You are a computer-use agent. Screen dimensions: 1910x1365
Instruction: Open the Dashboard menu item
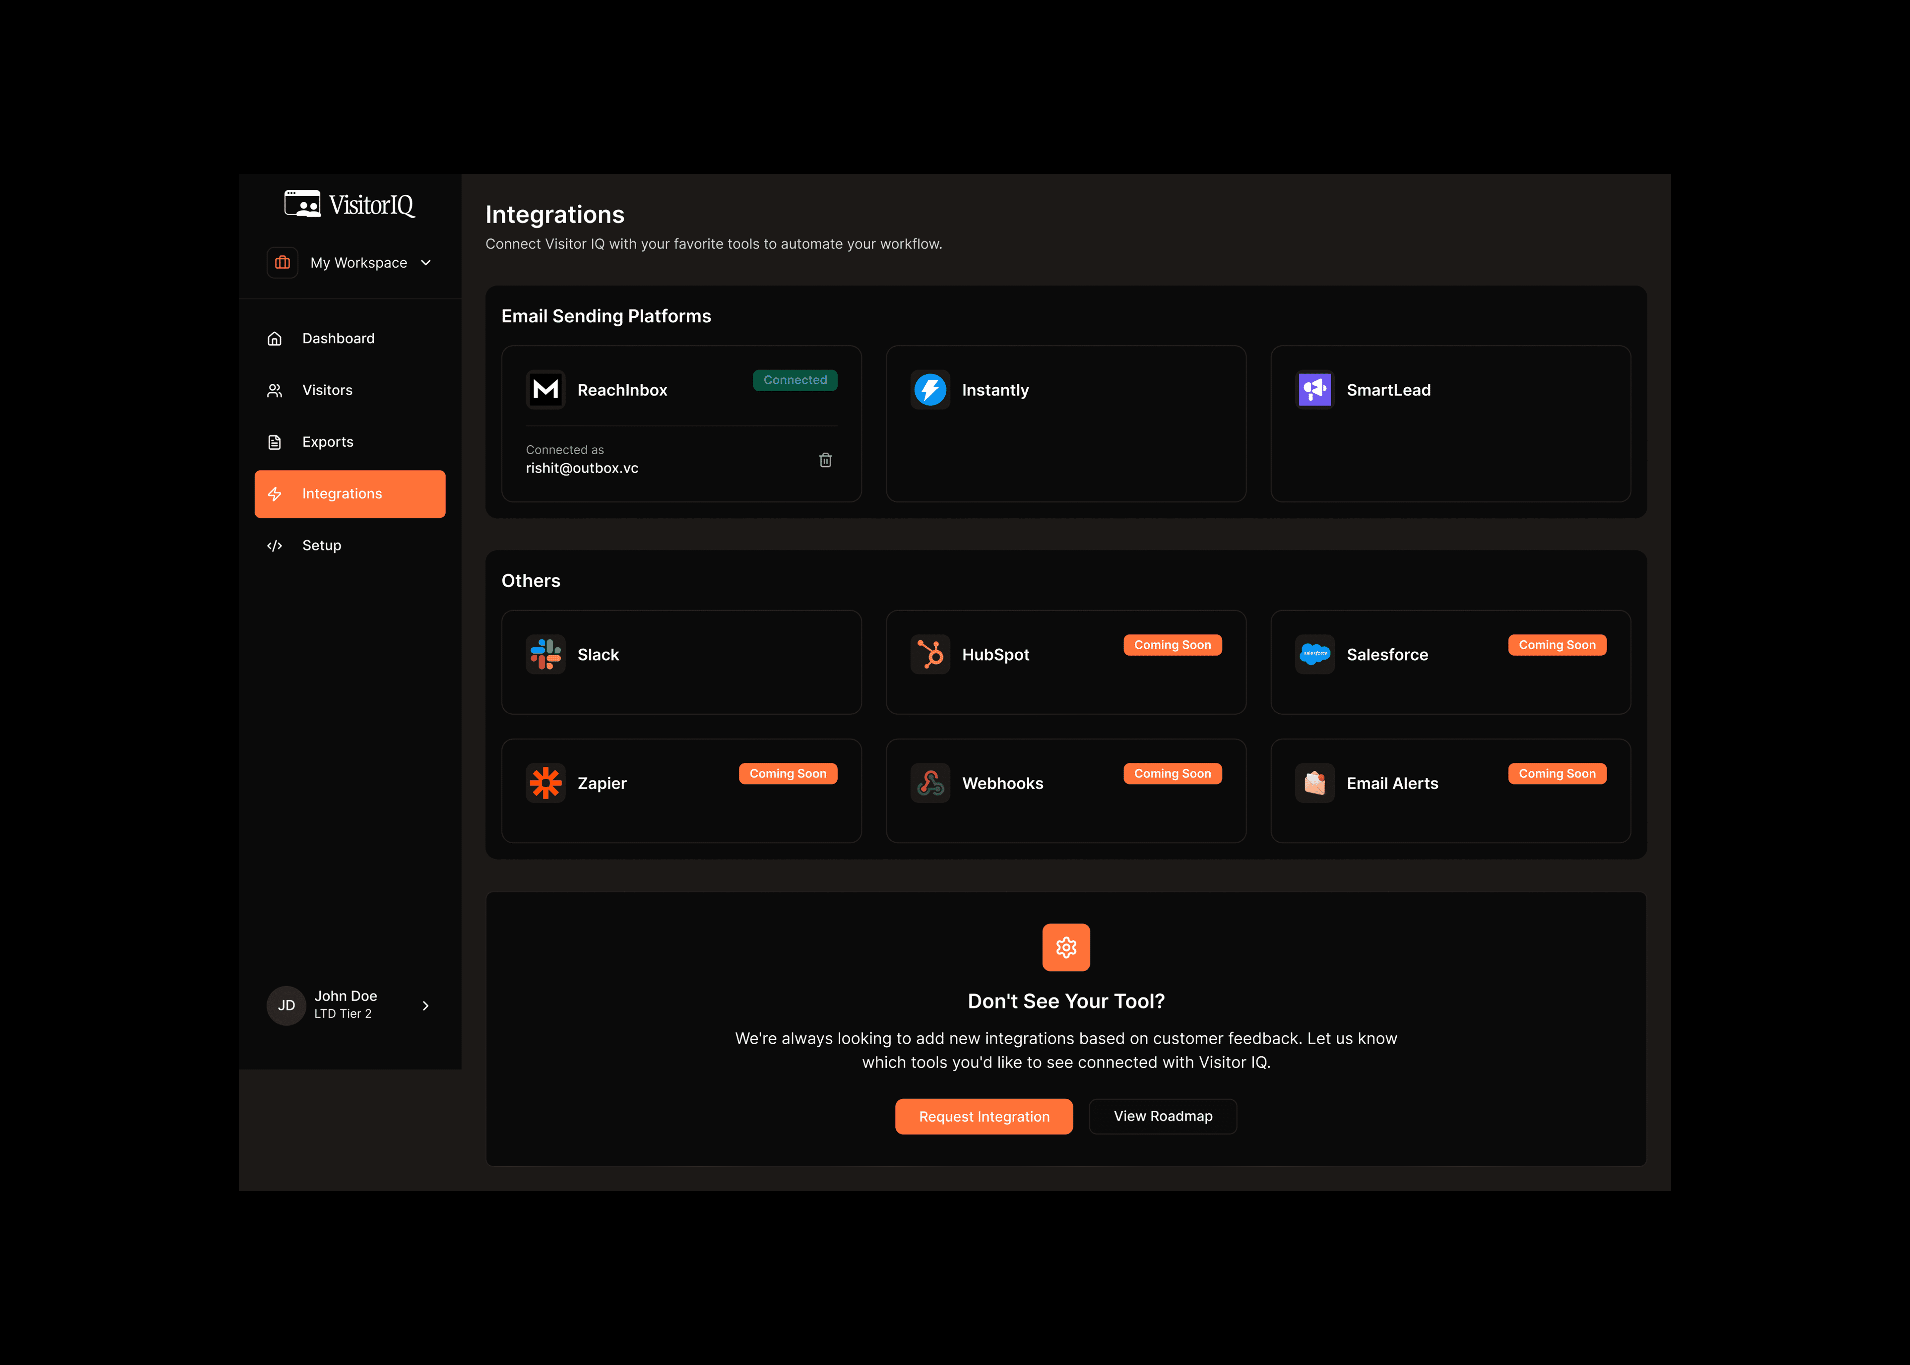[x=338, y=338]
